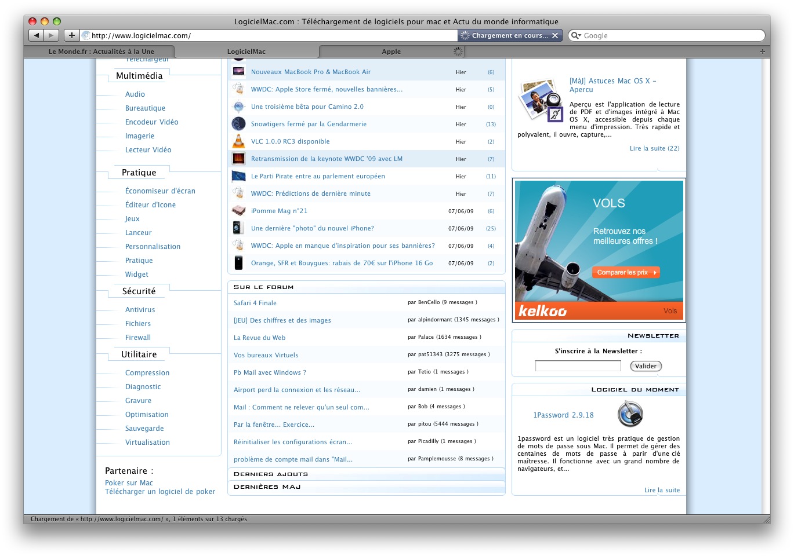This screenshot has width=794, height=556.
Task: Open the Éditeur d'Icone category
Action: [x=150, y=205]
